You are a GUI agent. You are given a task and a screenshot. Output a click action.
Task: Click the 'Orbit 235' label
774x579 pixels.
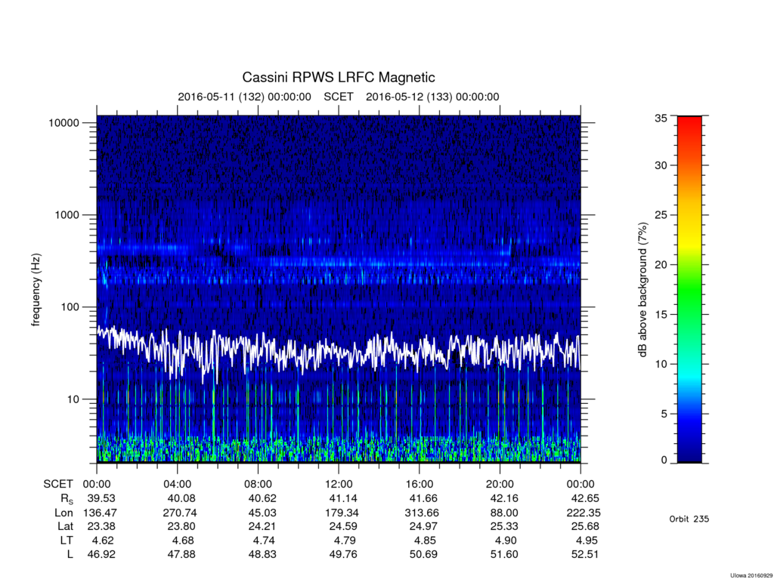coord(689,519)
